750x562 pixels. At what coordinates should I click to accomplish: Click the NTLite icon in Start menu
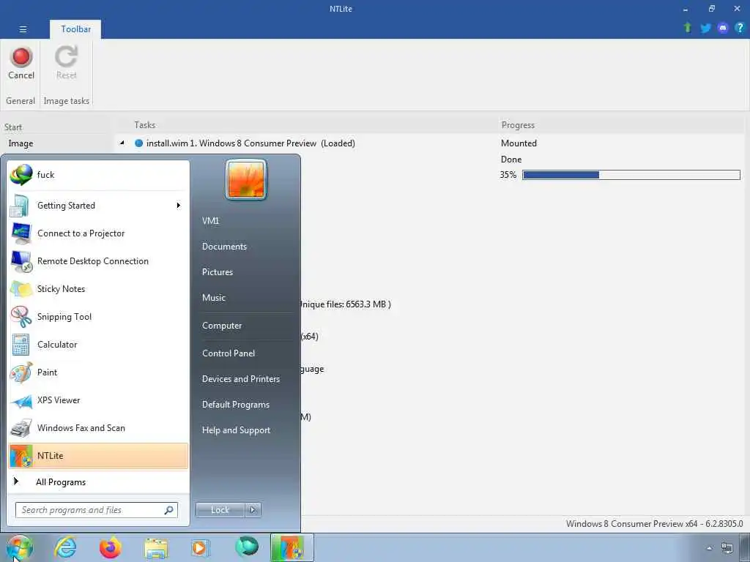pyautogui.click(x=21, y=456)
